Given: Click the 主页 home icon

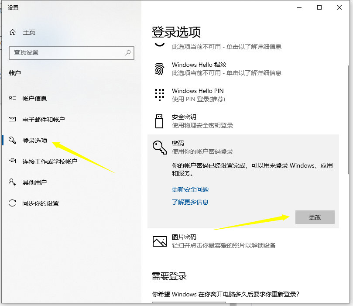Looking at the screenshot, I should tap(12, 32).
